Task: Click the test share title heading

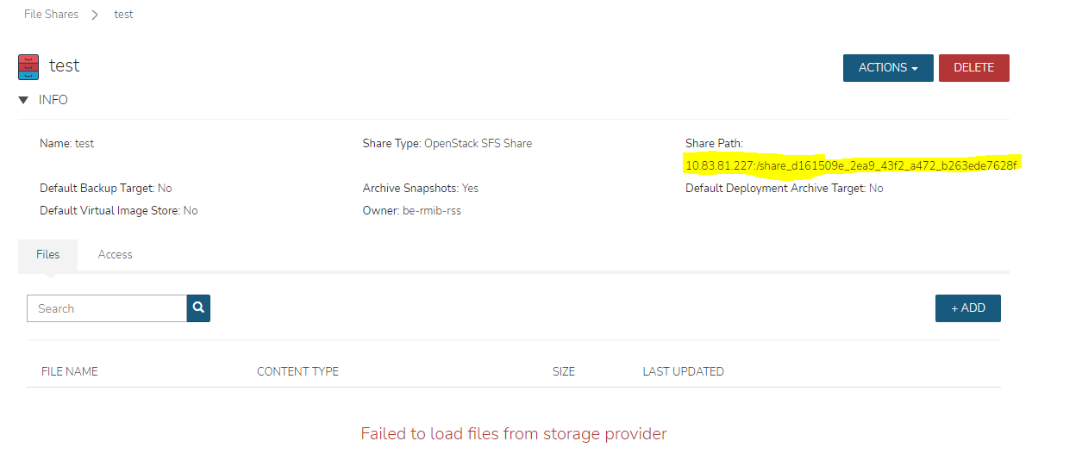Action: click(65, 65)
